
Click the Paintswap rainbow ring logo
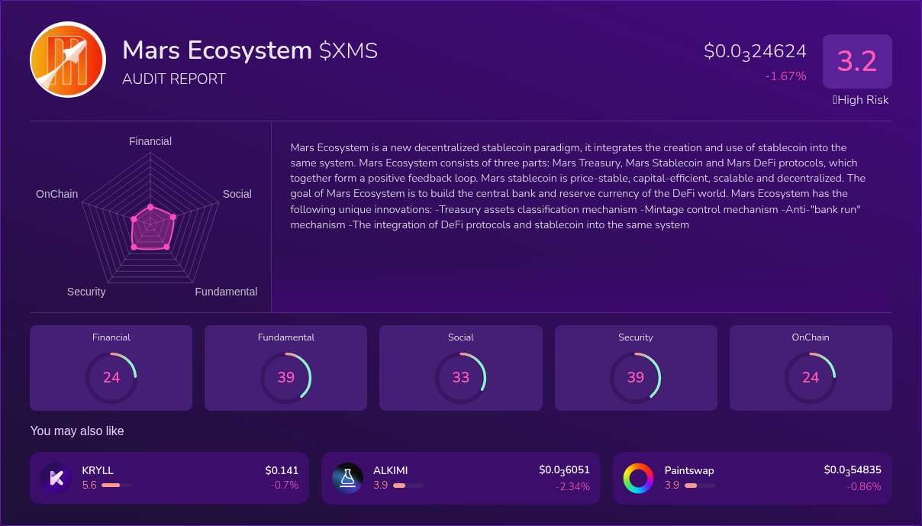[639, 478]
